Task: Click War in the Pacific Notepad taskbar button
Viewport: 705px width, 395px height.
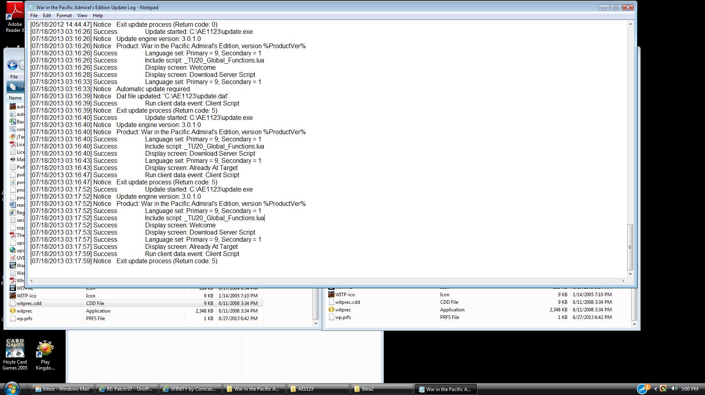Action: (x=446, y=389)
